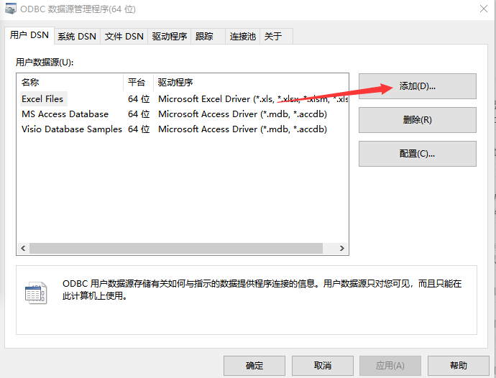Image resolution: width=496 pixels, height=378 pixels.
Task: Select MS Access Database entry
Action: click(x=65, y=114)
